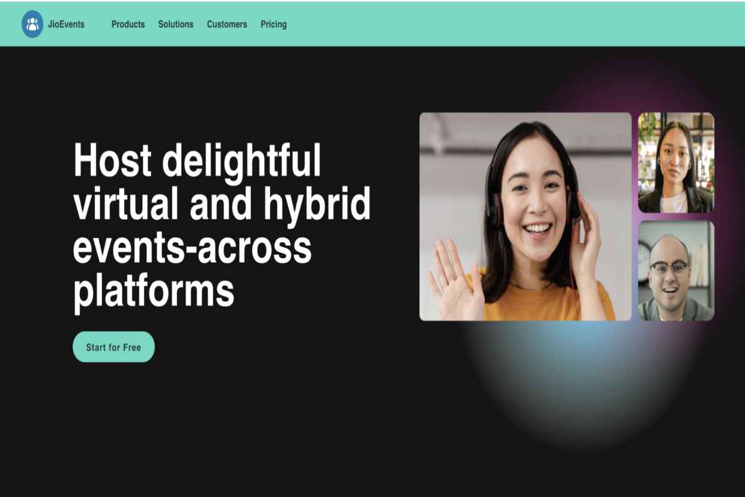Open the JioEvents brand name link
This screenshot has height=497, width=745.
[x=66, y=24]
